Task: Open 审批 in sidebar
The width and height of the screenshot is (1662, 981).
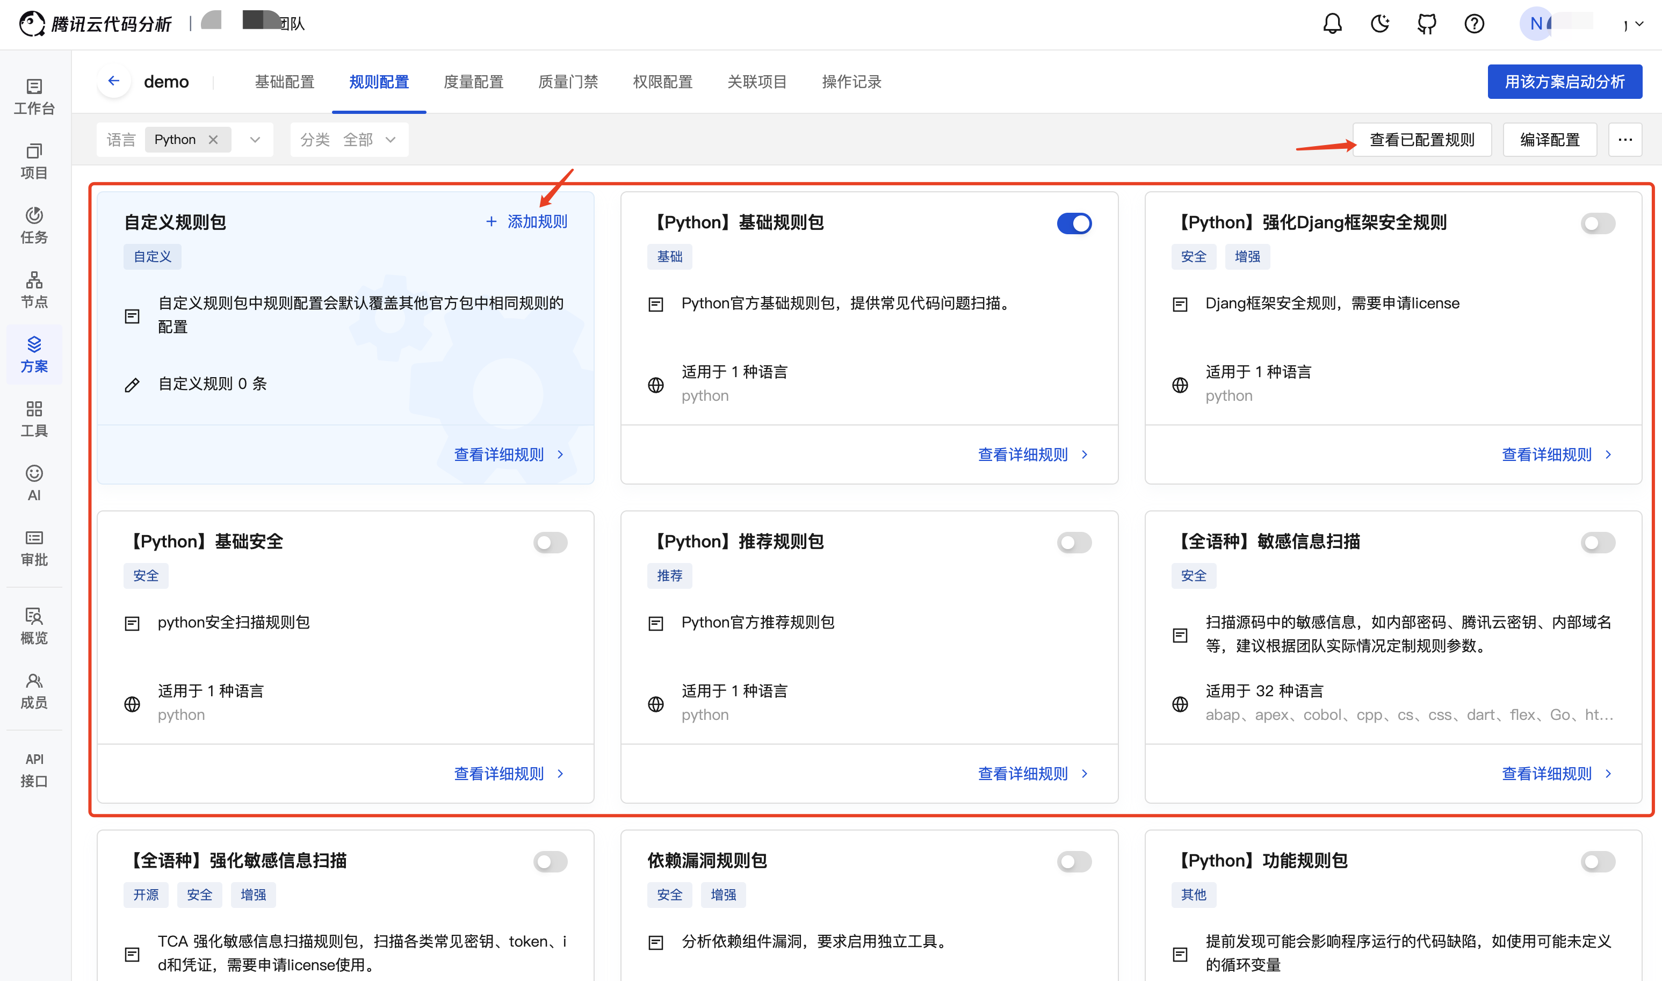Action: pyautogui.click(x=34, y=548)
